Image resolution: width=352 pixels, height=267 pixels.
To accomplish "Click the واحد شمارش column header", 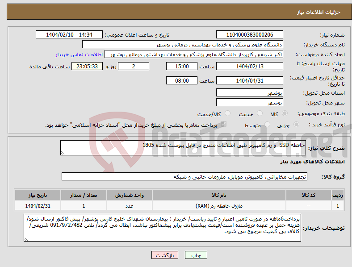I will [130, 195].
